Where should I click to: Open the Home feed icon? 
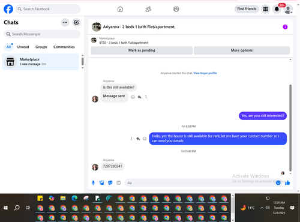pyautogui.click(x=120, y=9)
